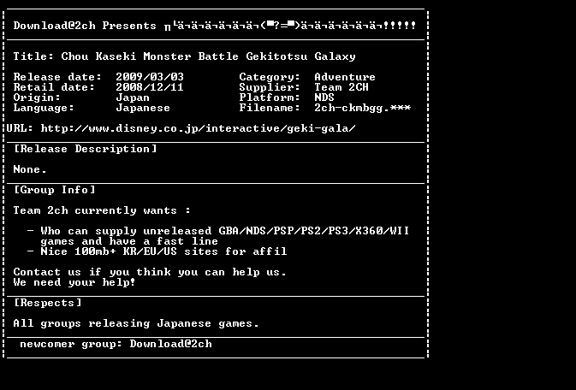Select the title 'Chou Kaseki Monster Battle Gekitotsu Galaxy'
Screen dimensions: 576x390
click(x=208, y=56)
